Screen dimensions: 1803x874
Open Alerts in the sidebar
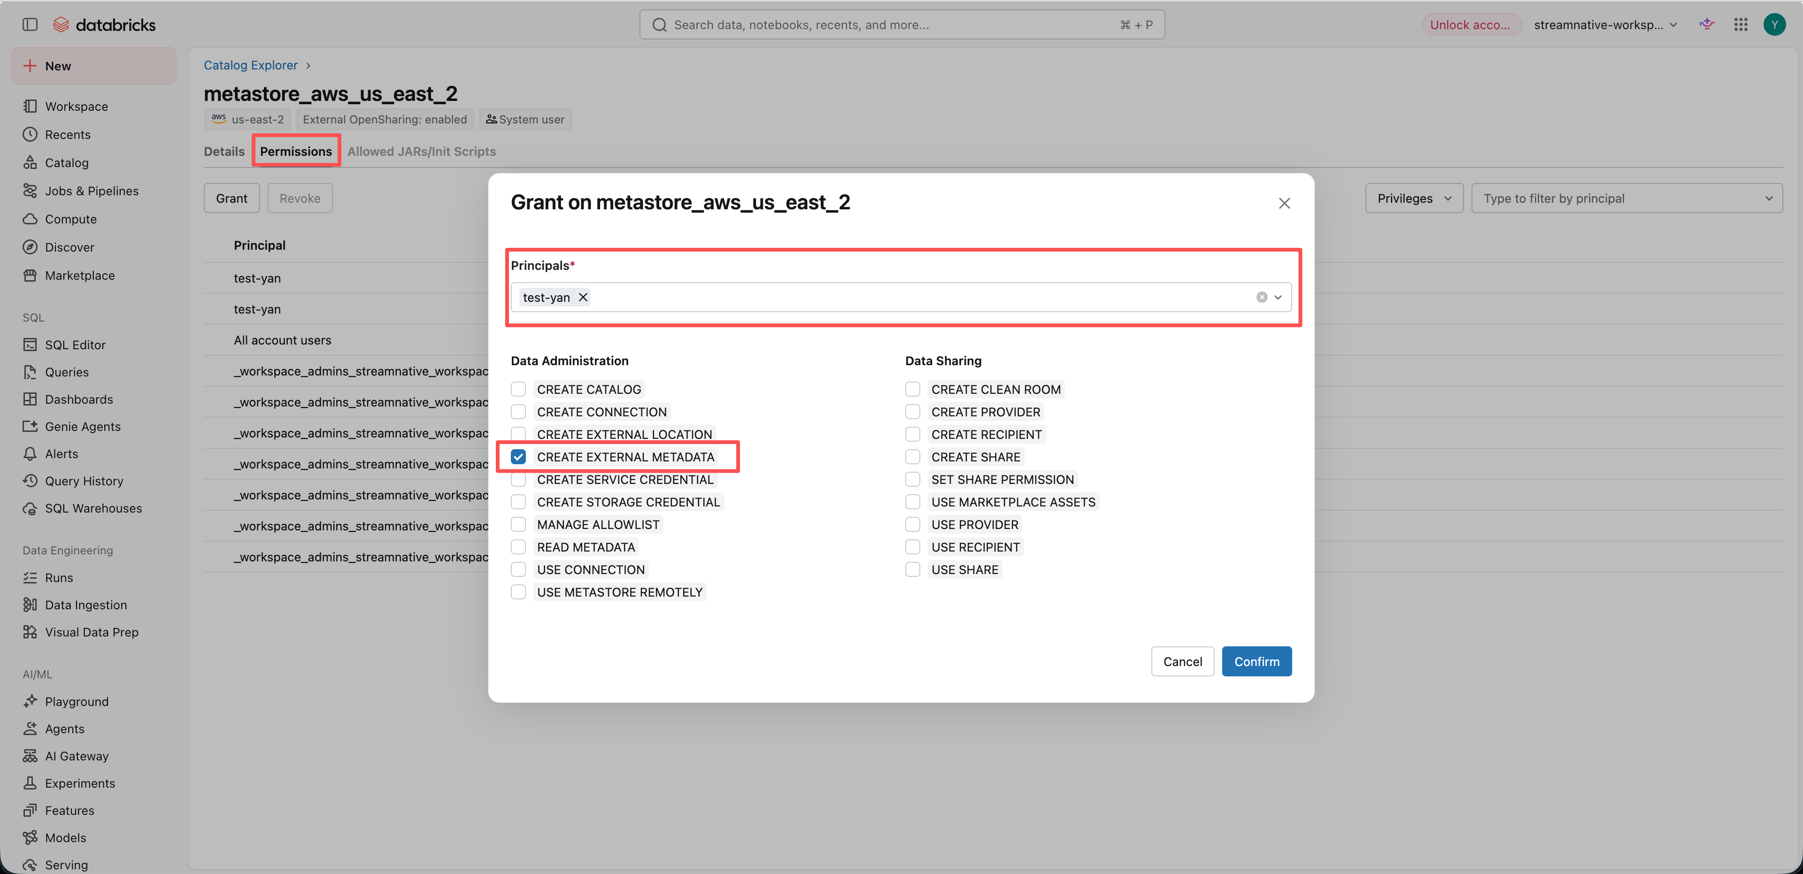coord(62,453)
